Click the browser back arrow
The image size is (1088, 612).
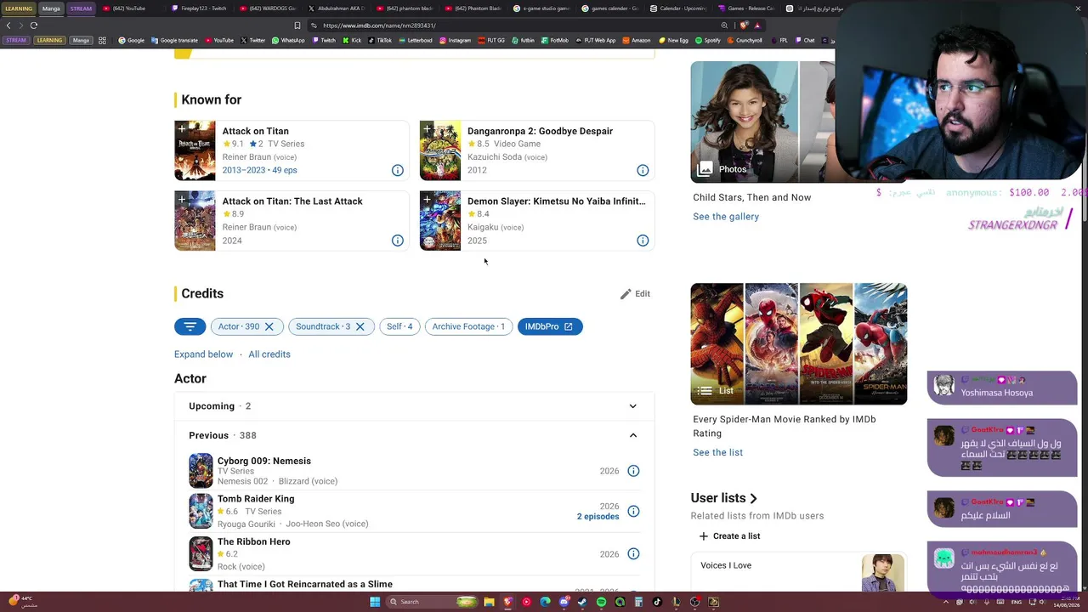8,25
